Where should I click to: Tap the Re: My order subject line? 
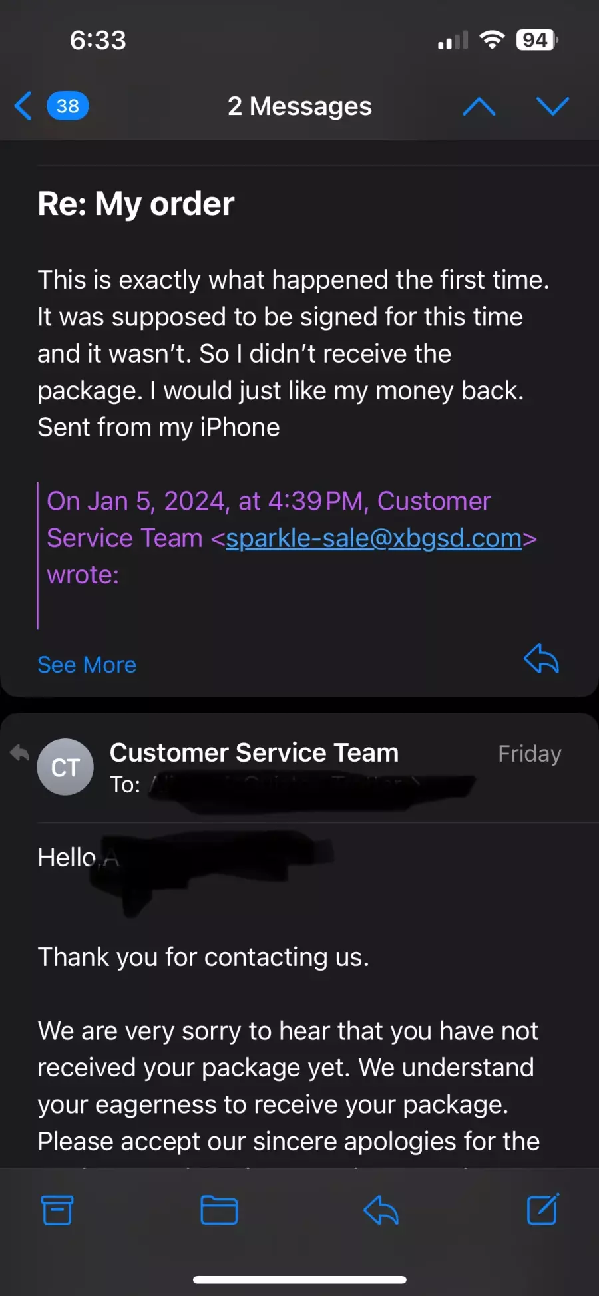click(136, 204)
